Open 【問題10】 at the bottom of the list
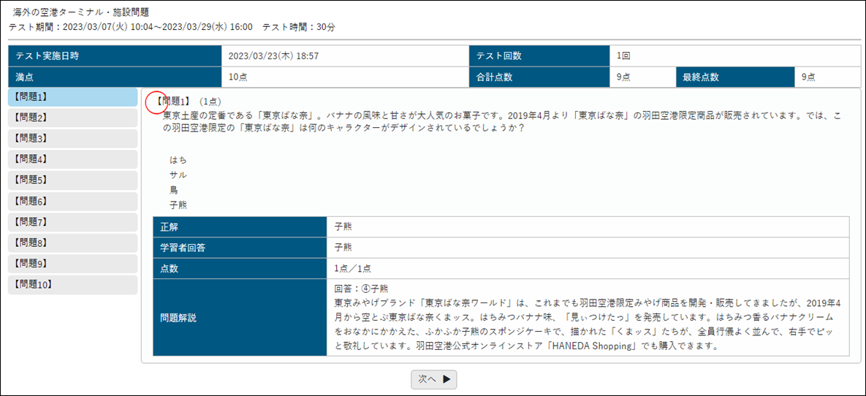 tap(72, 285)
